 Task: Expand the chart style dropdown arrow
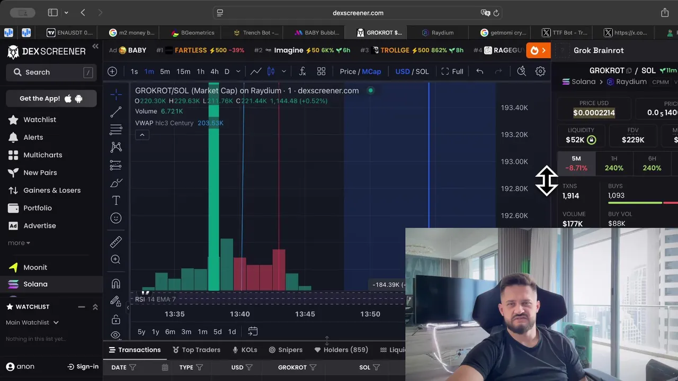click(284, 71)
